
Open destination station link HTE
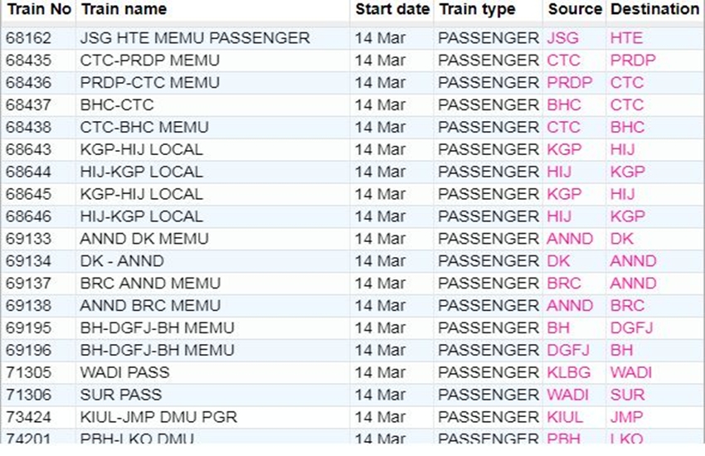click(x=626, y=38)
